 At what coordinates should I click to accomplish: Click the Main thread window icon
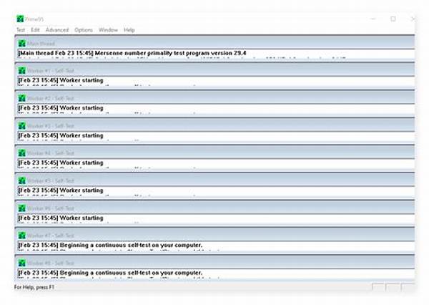pos(22,43)
